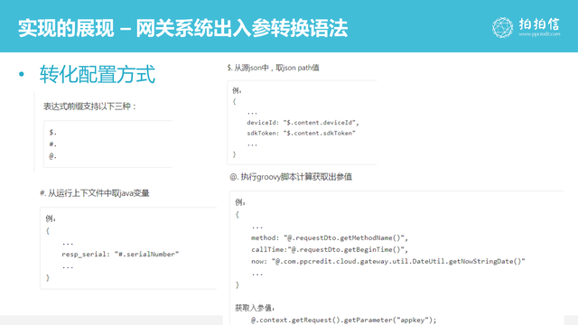Click the line @.context.getRequest().getParameter("appkey");
Screen dimensions: 578x325
[343, 320]
